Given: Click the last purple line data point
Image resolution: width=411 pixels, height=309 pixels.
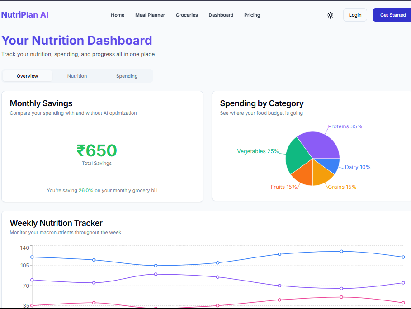Looking at the screenshot, I should tap(403, 283).
